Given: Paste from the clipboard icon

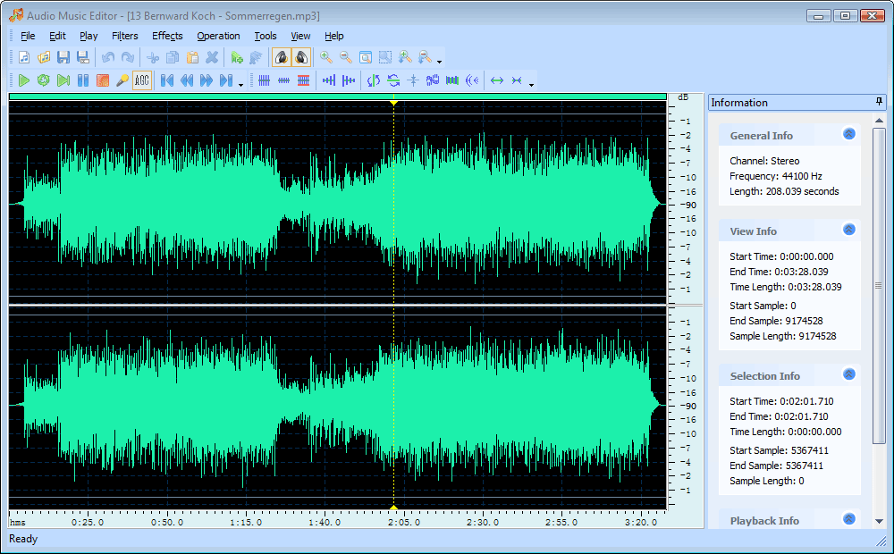Looking at the screenshot, I should click(192, 57).
